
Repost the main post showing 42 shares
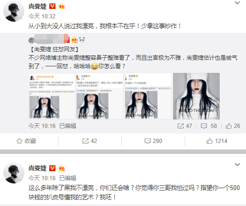[x=89, y=141]
